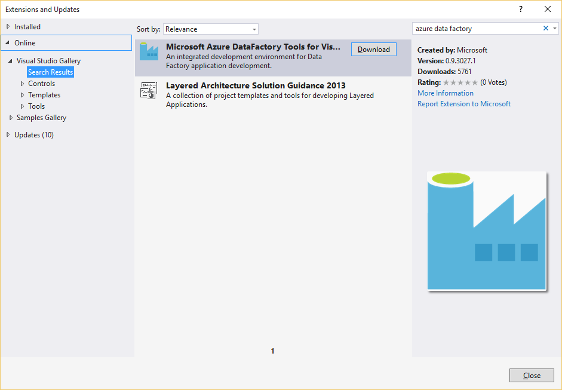
Task: Expand the Templates node arrow
Action: tap(22, 95)
